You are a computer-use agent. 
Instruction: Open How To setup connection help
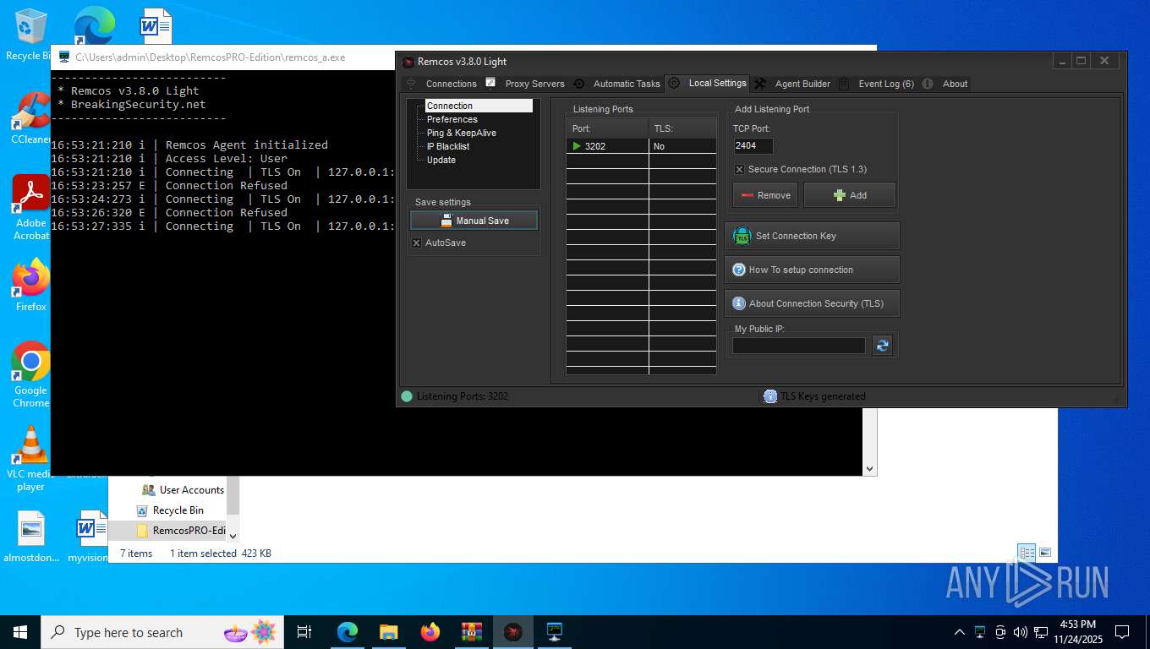click(x=812, y=270)
